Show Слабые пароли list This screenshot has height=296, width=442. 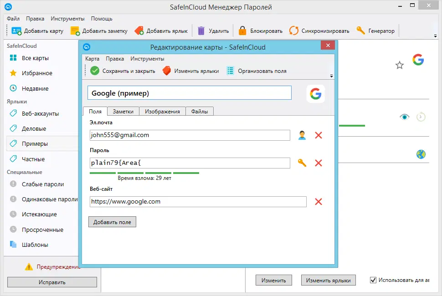[42, 184]
